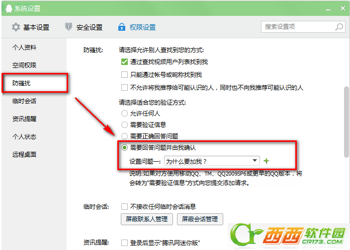Click the 屏蔽联系人管理 button

point(147,219)
